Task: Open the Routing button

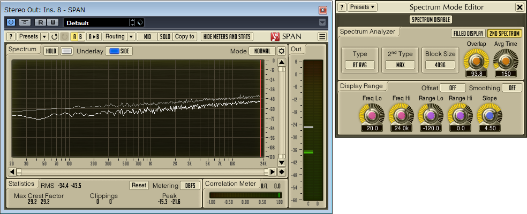Action: point(115,36)
